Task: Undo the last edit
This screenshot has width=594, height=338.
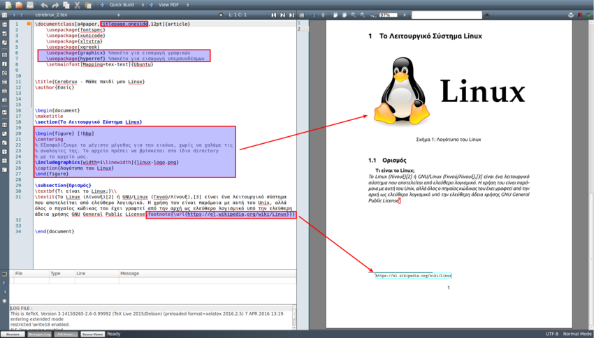Action: pos(43,5)
